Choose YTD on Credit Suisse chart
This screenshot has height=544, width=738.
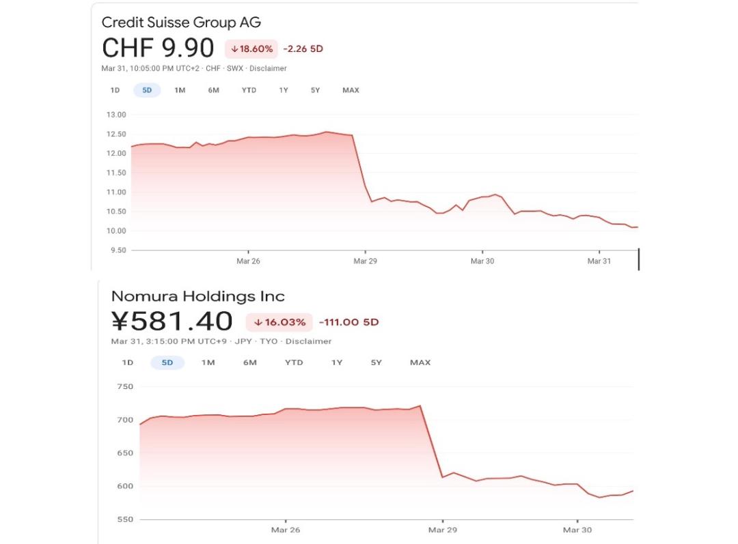click(249, 90)
